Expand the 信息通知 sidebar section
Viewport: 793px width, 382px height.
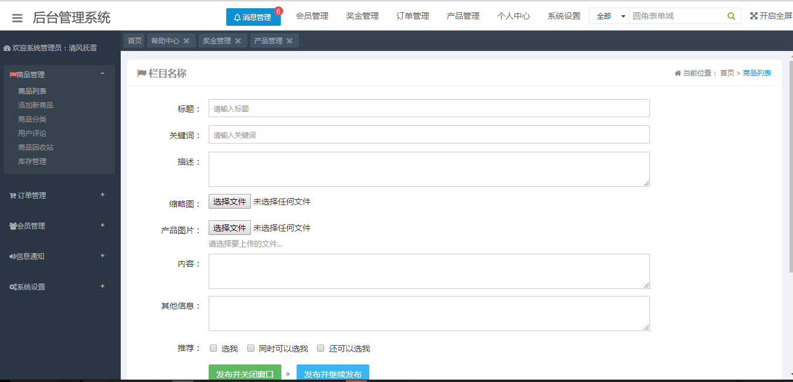[x=103, y=255]
